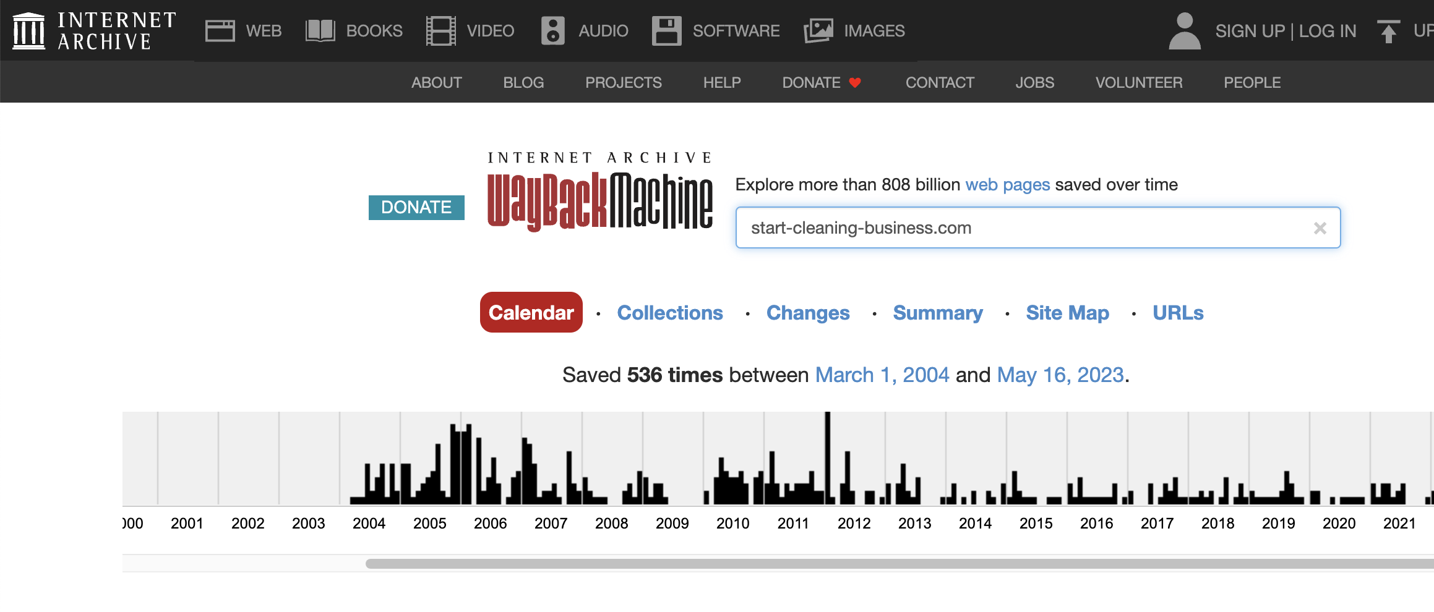Follow the May 16, 2023 link
This screenshot has height=612, width=1434.
coord(1060,375)
